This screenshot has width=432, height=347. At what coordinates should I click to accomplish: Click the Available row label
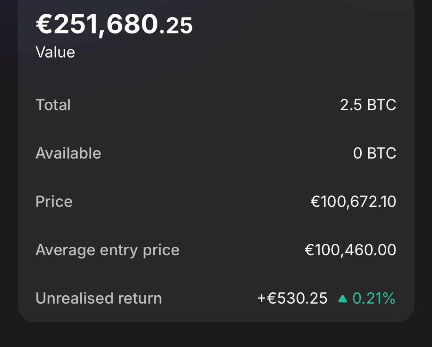pos(68,153)
